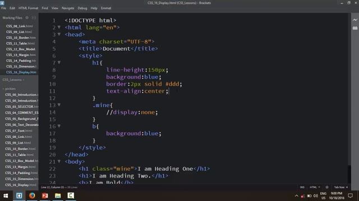
Task: Collapse the b rule fold arrow on line 16
Action: [59, 126]
